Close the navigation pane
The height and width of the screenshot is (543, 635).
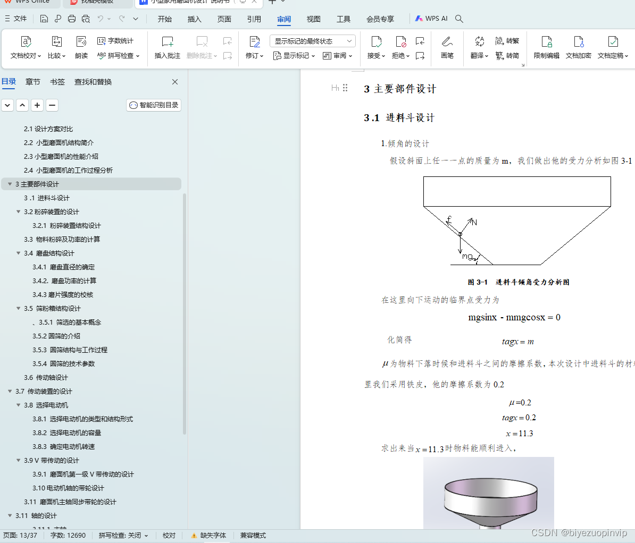175,82
